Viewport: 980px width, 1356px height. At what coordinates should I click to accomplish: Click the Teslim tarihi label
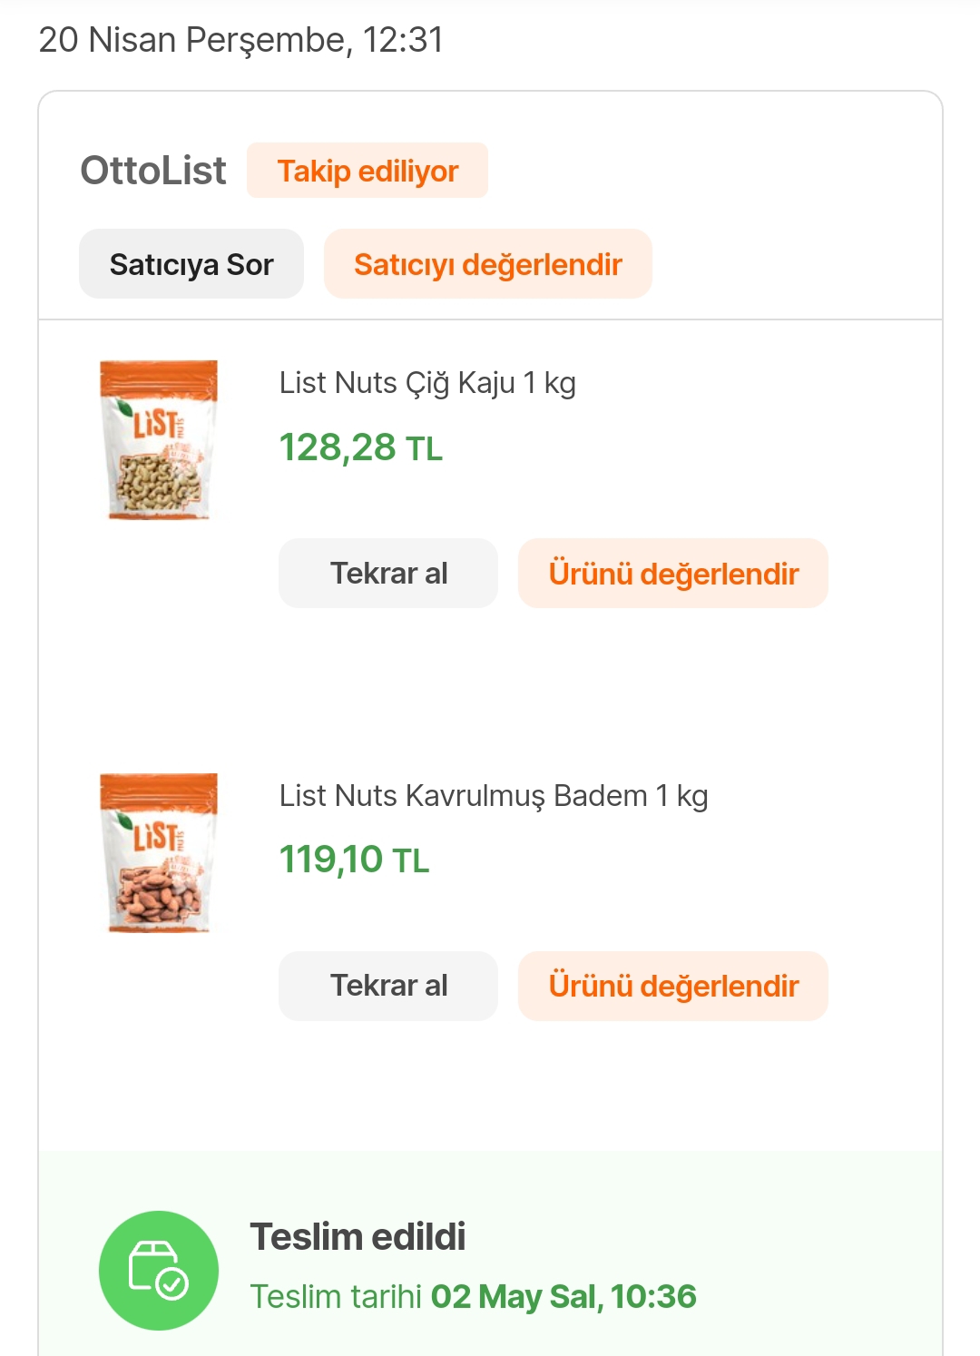[x=336, y=1297]
